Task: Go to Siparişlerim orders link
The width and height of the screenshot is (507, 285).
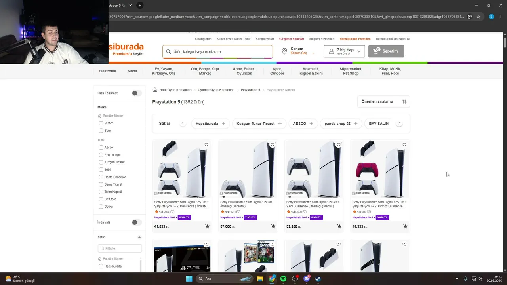Action: click(203, 39)
